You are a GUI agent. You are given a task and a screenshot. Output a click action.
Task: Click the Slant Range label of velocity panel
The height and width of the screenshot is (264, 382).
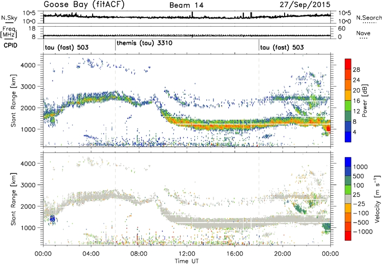click(x=13, y=199)
